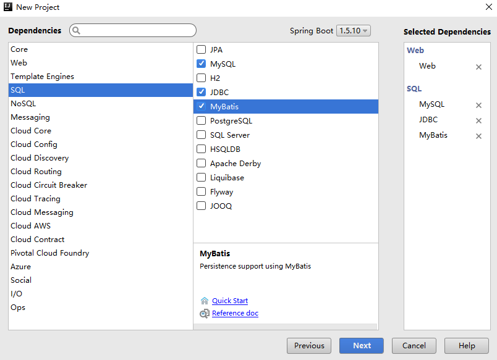Click the search magnifier icon
The image size is (497, 360).
[77, 30]
